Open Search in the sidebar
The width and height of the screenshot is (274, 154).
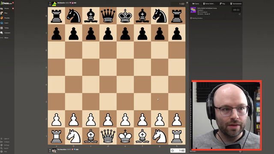[x=5, y=148]
